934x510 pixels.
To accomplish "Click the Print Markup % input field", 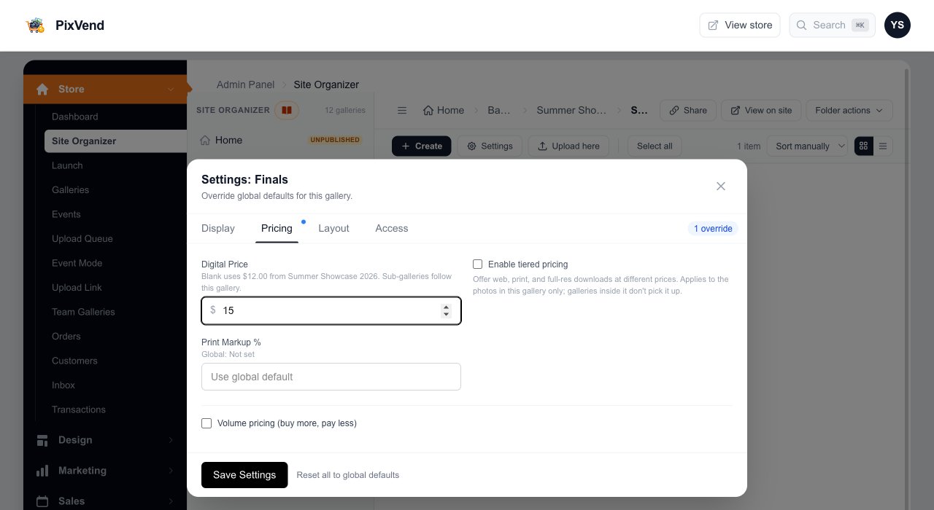I will [x=331, y=377].
